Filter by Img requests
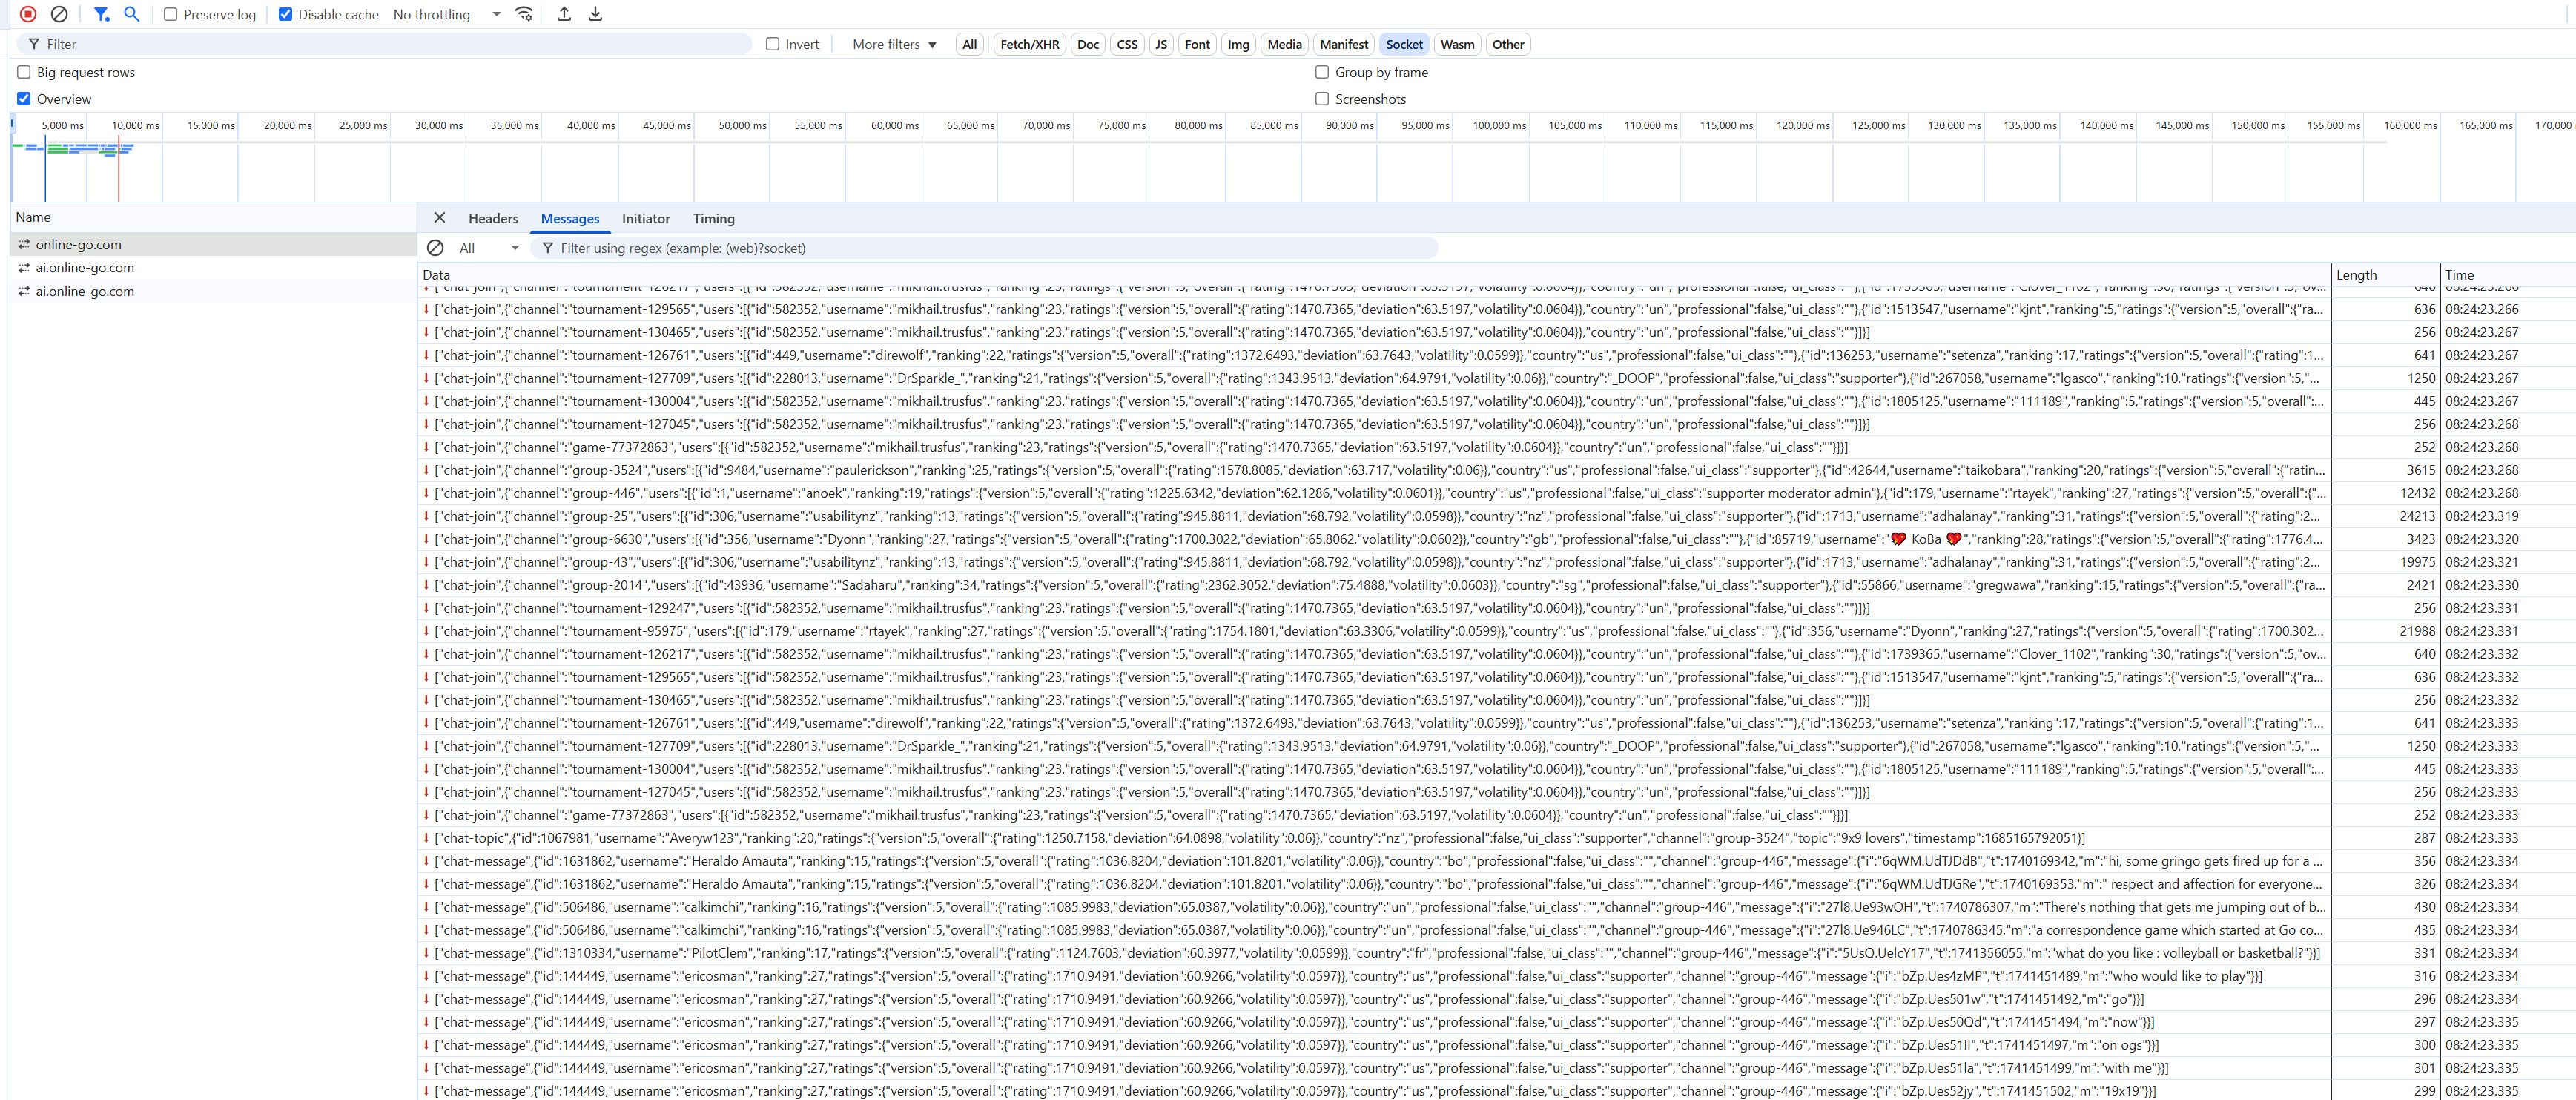Image resolution: width=2576 pixels, height=1100 pixels. pos(1238,44)
